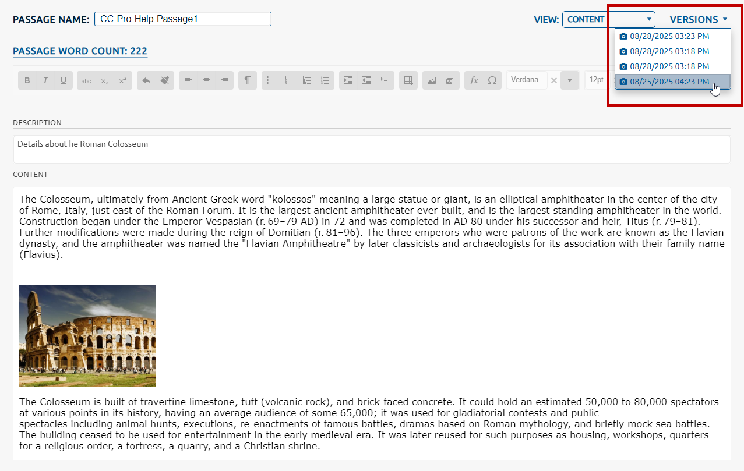Click the insert image icon
Screen dimensions: 744x471
coord(432,80)
